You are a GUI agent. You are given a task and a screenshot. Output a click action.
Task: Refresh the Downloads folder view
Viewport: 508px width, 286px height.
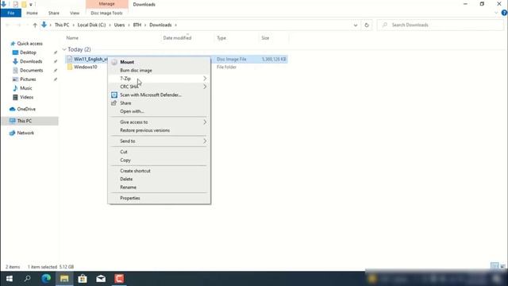tap(367, 25)
